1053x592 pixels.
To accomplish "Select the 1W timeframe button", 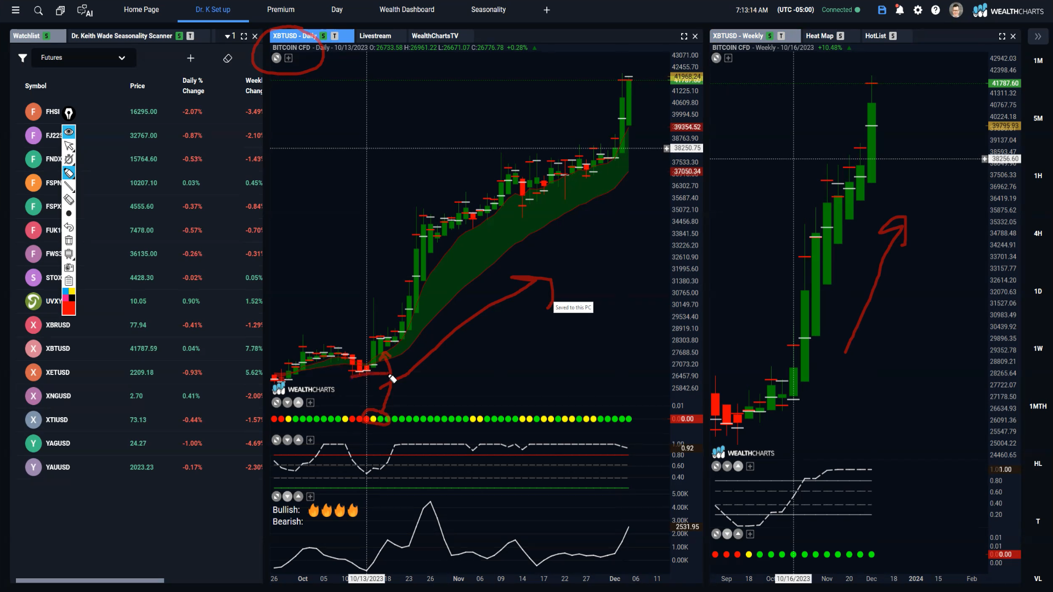I will point(1038,349).
